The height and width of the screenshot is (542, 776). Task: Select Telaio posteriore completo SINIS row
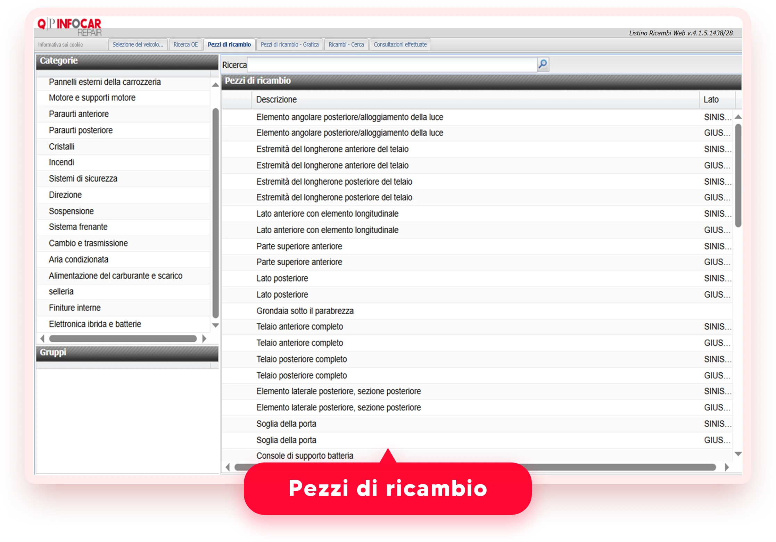[477, 359]
